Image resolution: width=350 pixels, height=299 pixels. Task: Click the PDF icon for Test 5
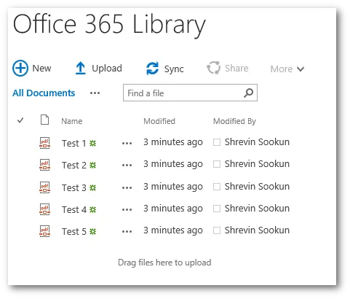(x=45, y=231)
